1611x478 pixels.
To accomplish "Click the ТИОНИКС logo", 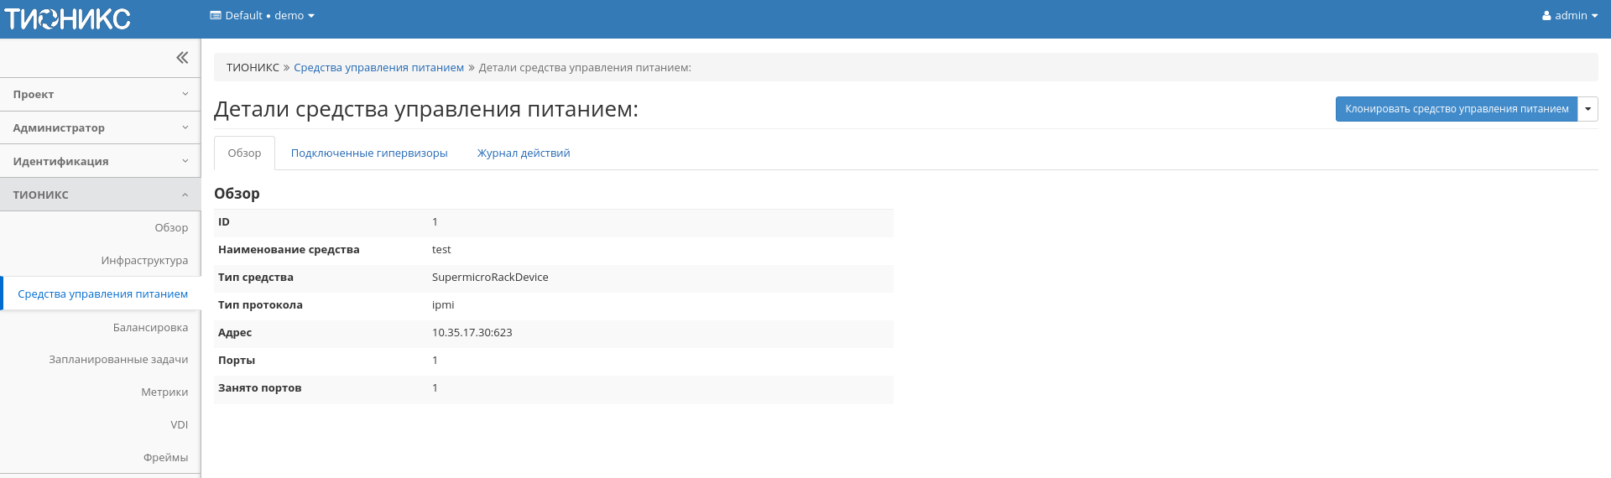I will [x=68, y=18].
